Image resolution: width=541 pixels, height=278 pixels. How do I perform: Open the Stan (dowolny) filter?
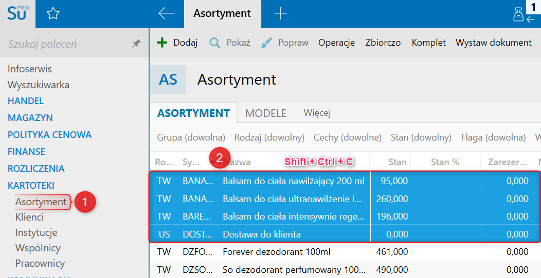coord(421,137)
